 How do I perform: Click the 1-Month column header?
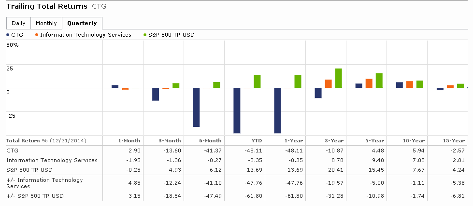tap(129, 141)
